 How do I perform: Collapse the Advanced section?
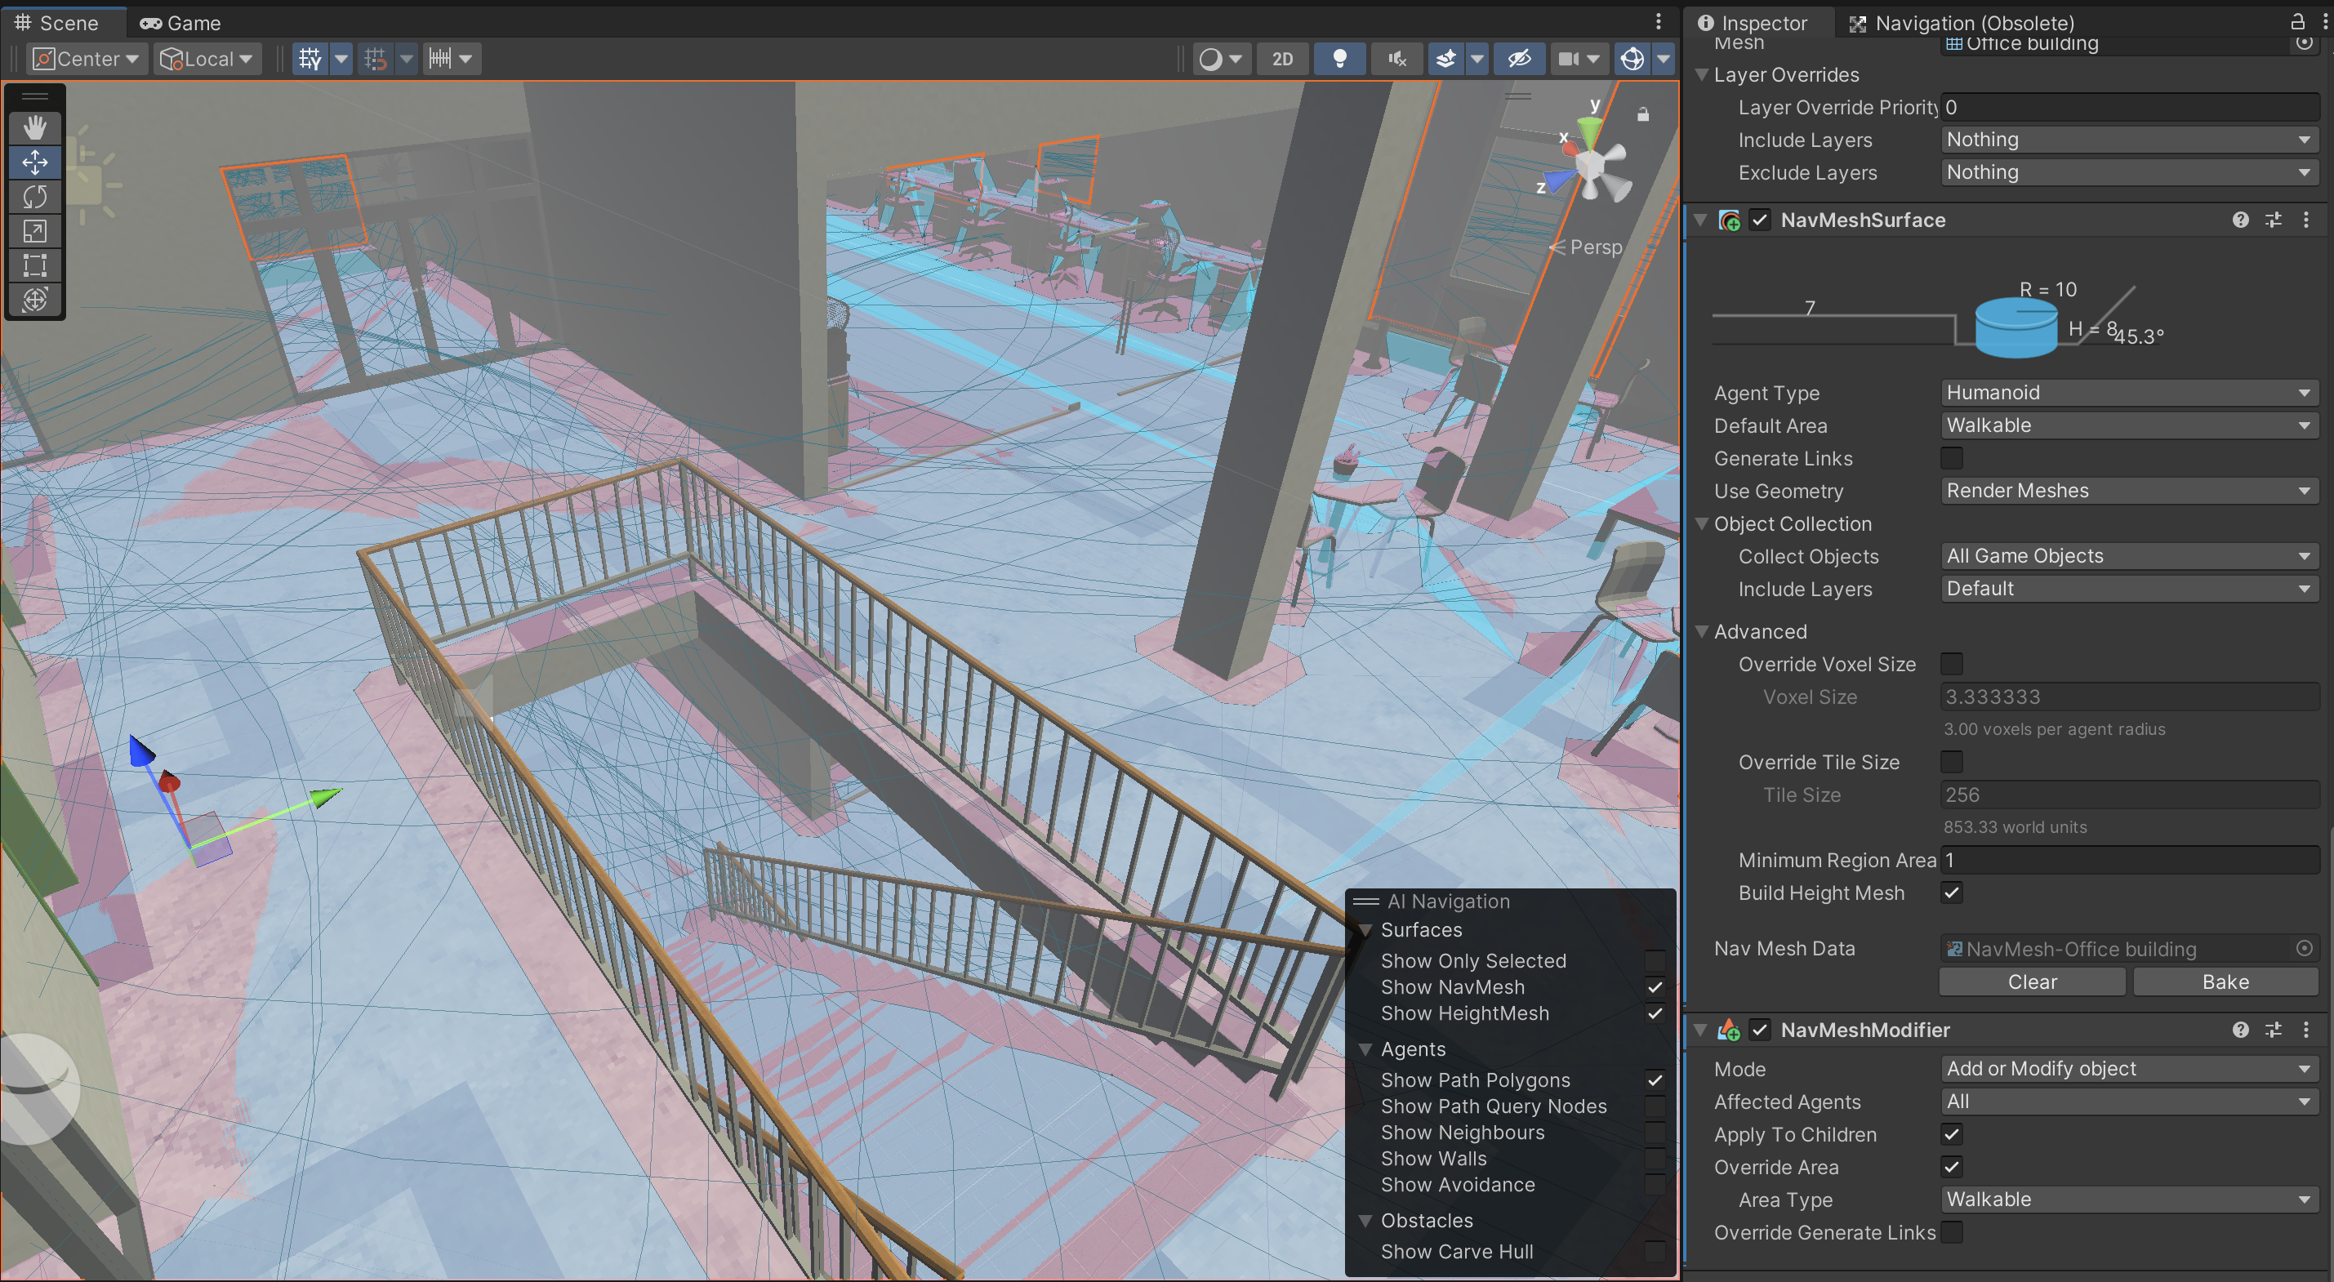click(1702, 631)
